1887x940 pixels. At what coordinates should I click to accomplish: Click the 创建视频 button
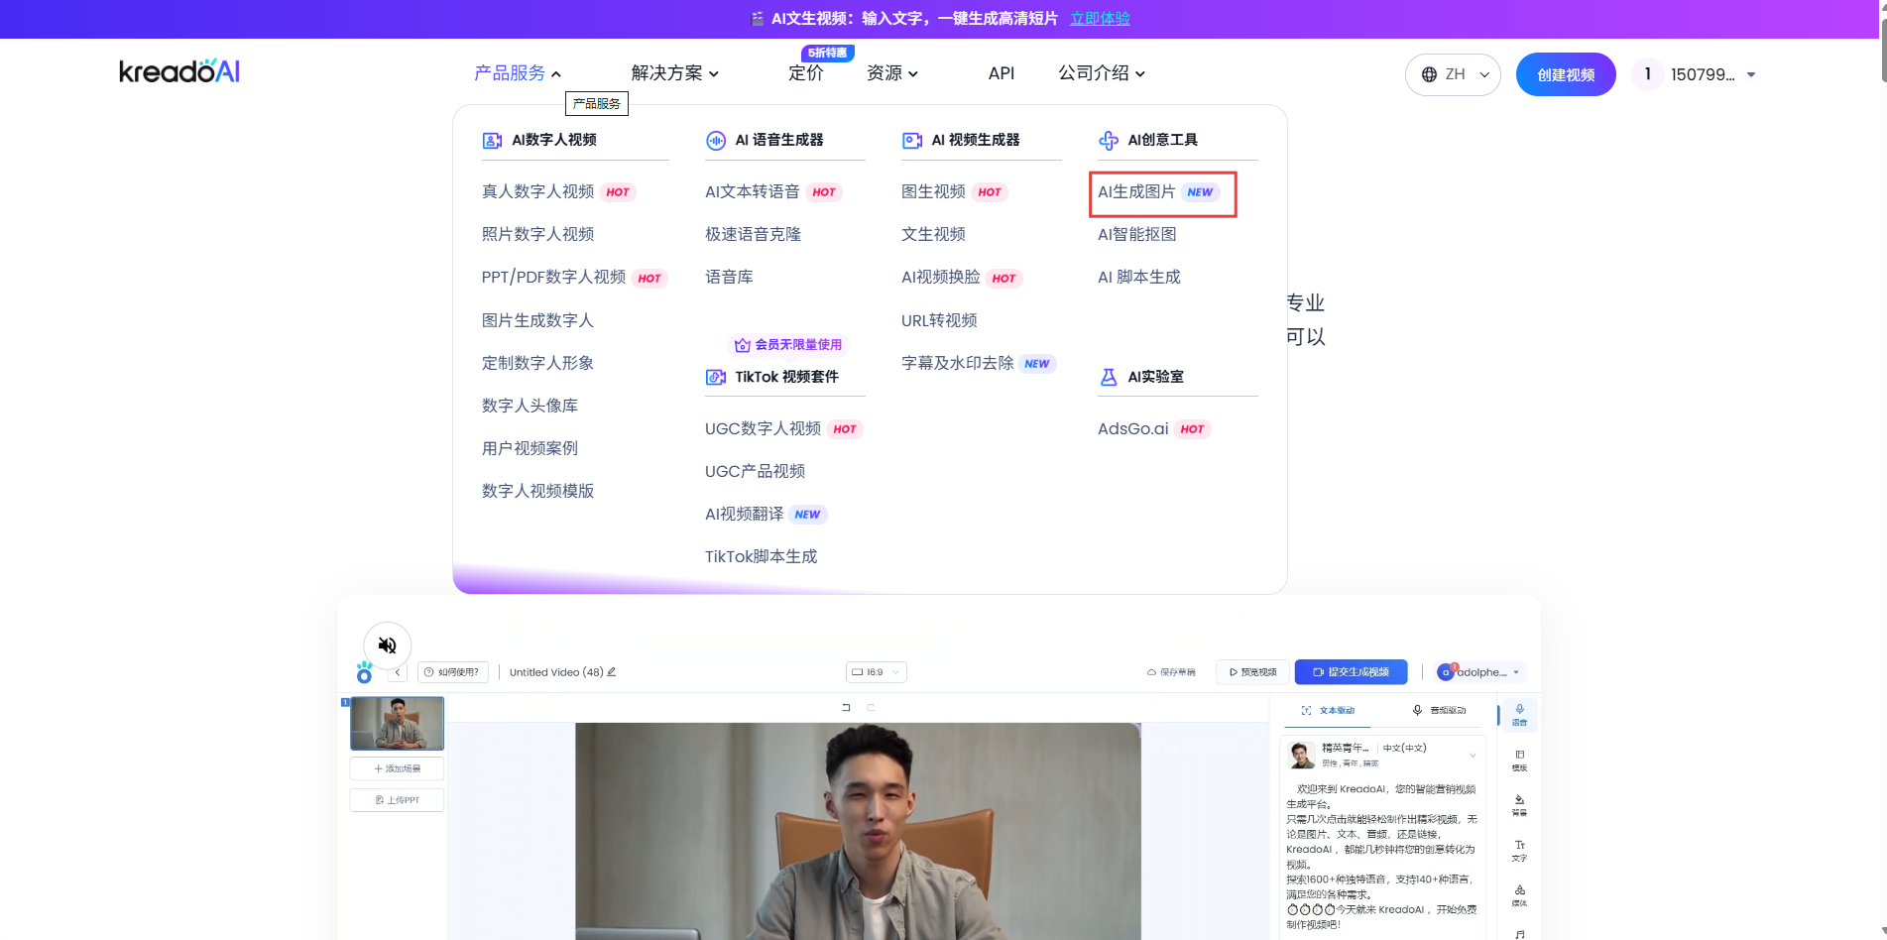(x=1565, y=74)
